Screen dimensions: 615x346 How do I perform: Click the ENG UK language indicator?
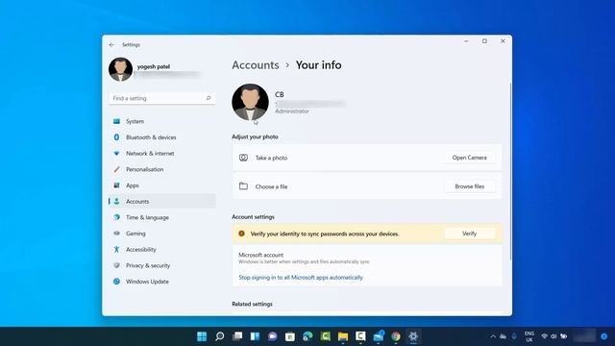(529, 336)
